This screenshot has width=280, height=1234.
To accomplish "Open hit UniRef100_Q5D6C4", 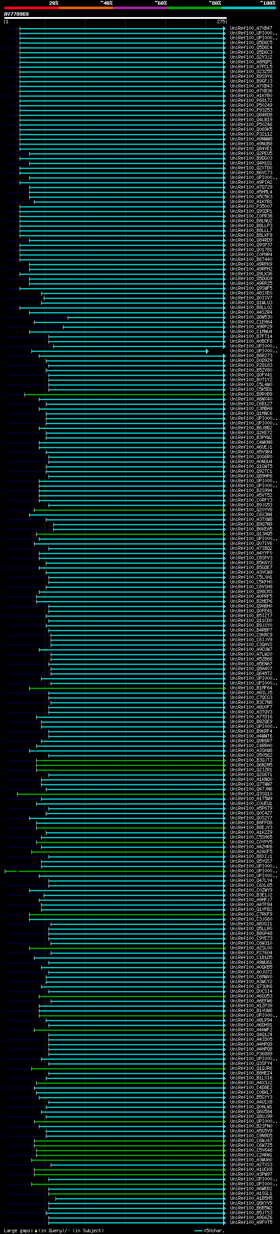I will (x=251, y=47).
